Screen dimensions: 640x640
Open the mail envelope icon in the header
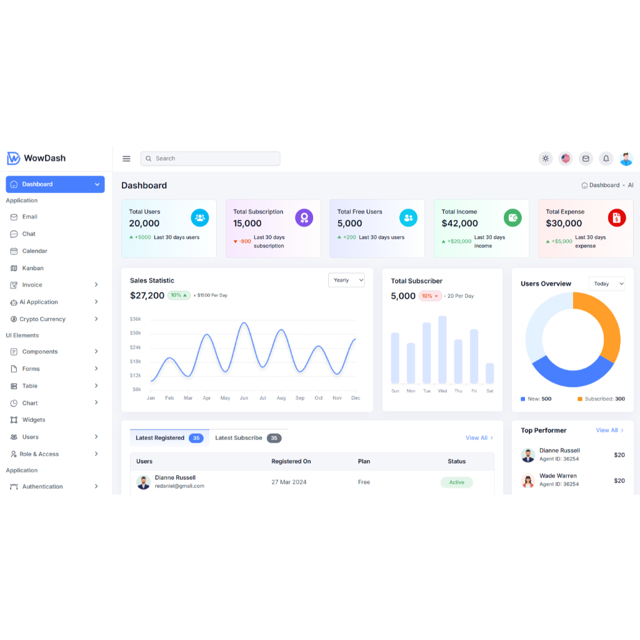click(586, 158)
